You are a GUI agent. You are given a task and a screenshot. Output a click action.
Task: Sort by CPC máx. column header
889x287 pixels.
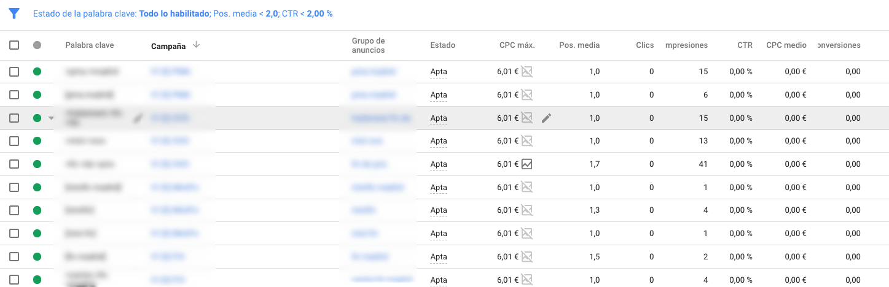pos(517,45)
